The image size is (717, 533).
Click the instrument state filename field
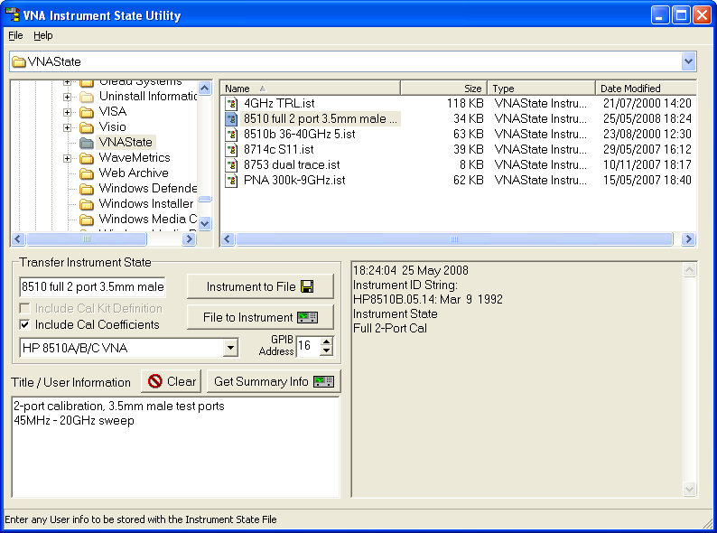coord(93,287)
